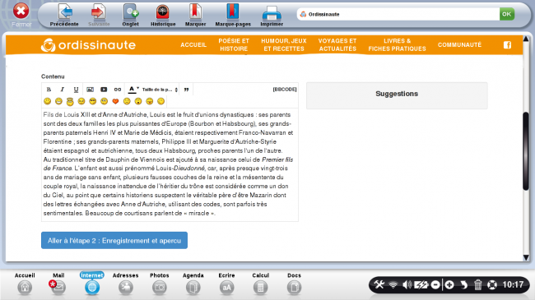The image size is (535, 300).
Task: Insert the first smiling emoji
Action: coord(48,101)
